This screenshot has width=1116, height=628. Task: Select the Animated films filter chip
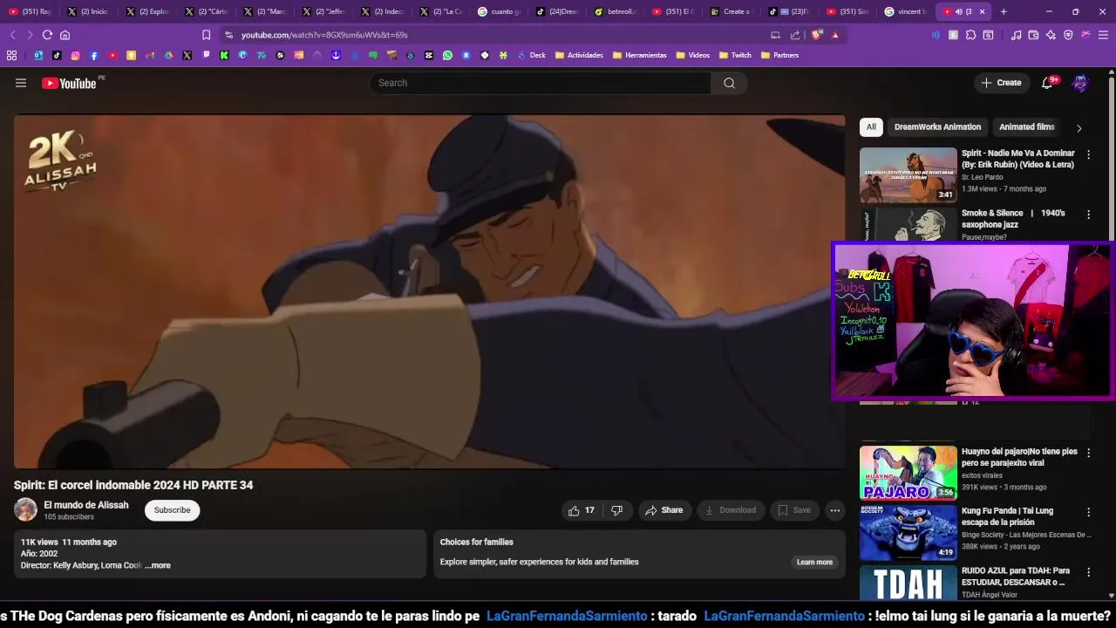pyautogui.click(x=1027, y=127)
